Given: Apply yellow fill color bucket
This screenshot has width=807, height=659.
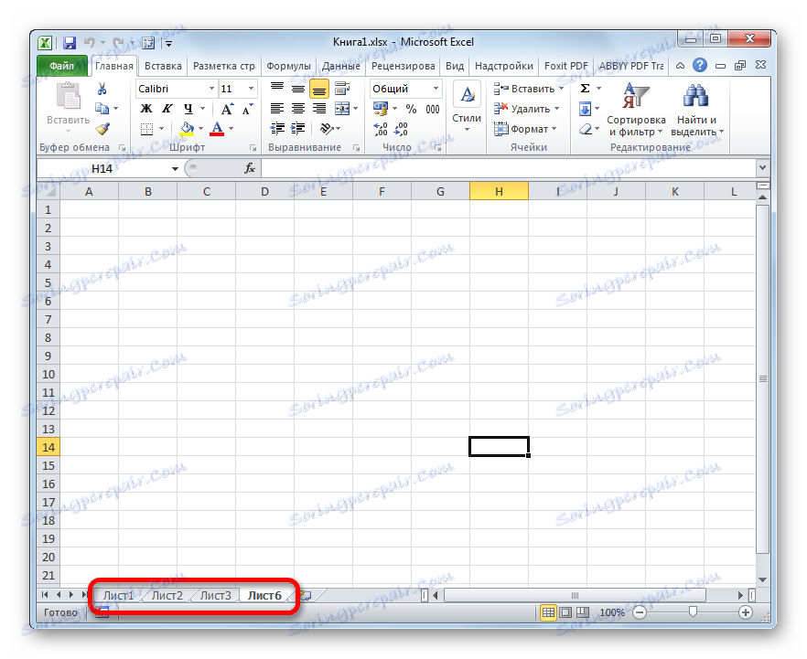Looking at the screenshot, I should [x=187, y=129].
